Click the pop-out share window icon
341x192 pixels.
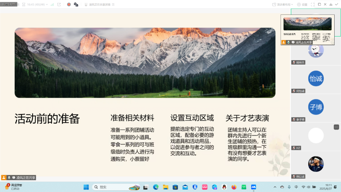[x=59, y=5]
